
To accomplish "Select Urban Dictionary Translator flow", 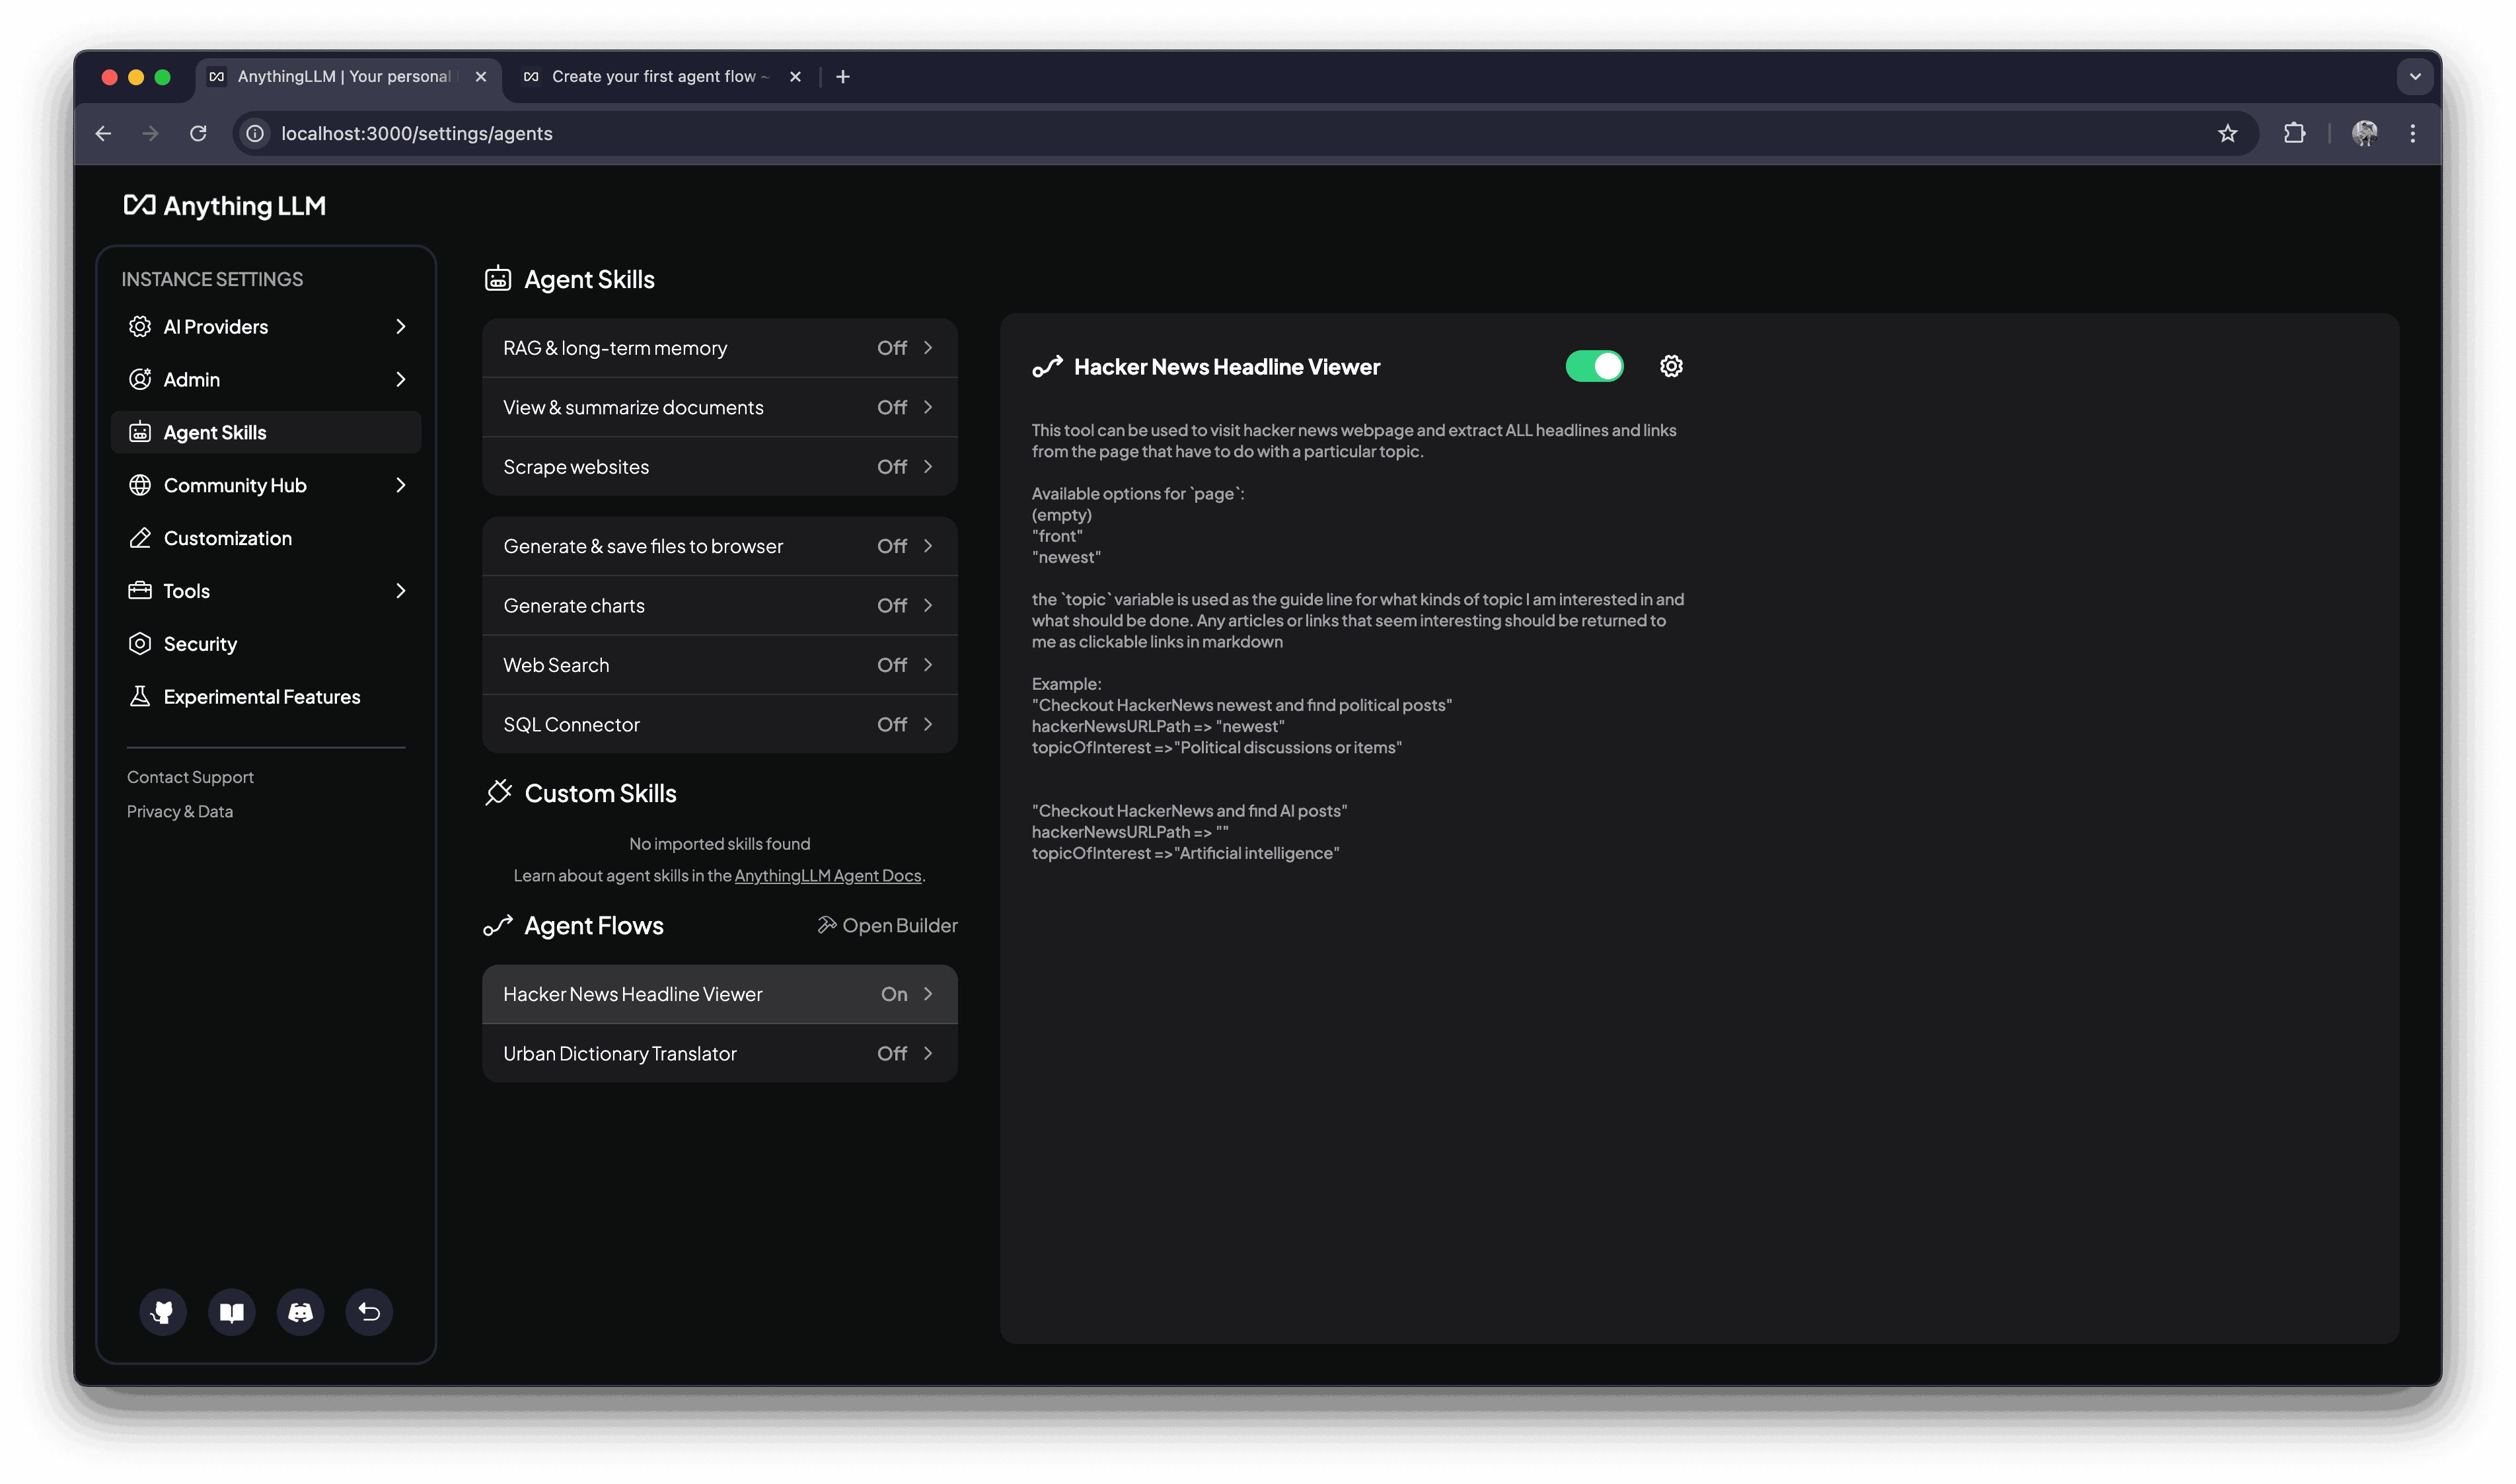I will [719, 1053].
